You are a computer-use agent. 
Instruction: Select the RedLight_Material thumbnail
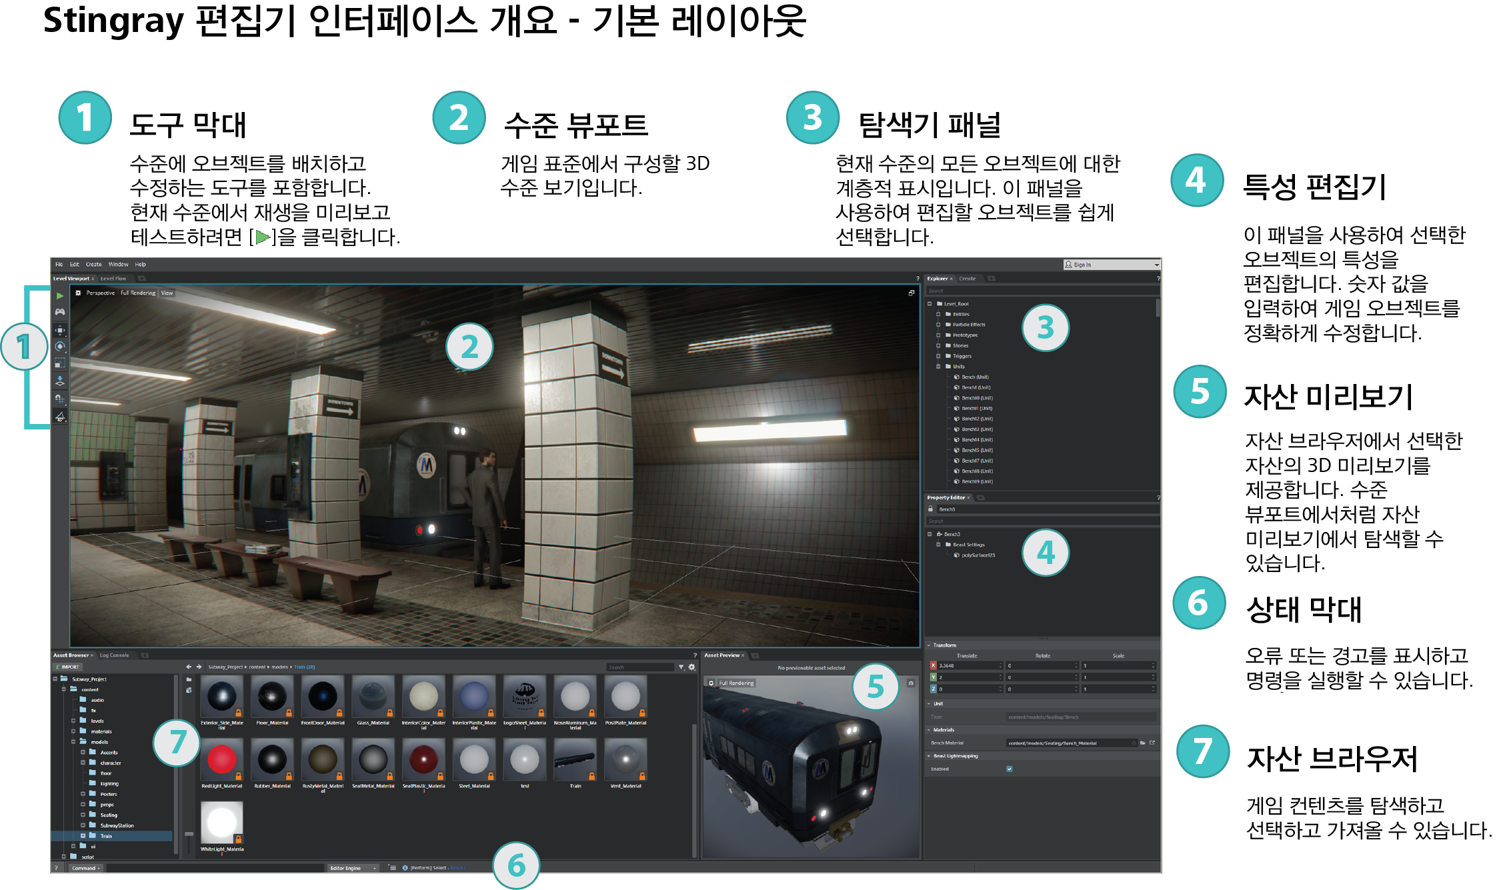(221, 760)
